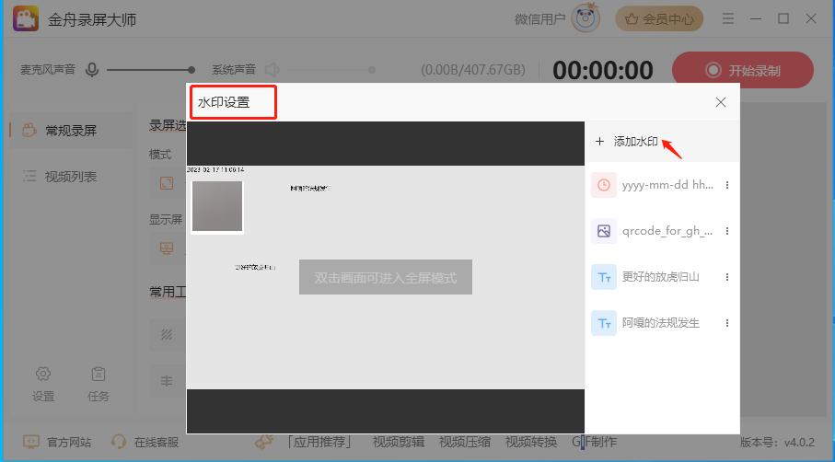Select the qrcode image watermark icon
Image resolution: width=835 pixels, height=462 pixels.
604,231
